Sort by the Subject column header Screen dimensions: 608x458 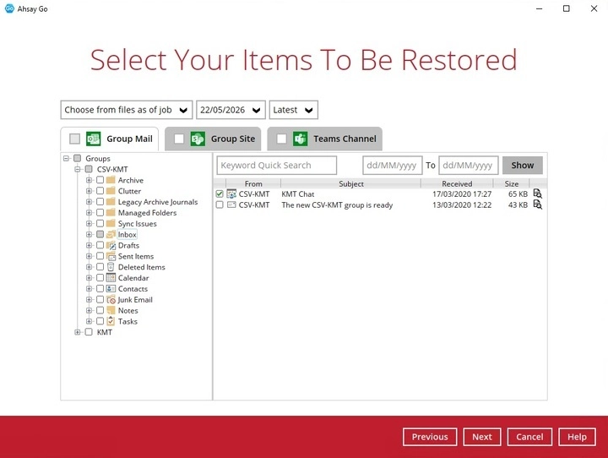coord(351,183)
